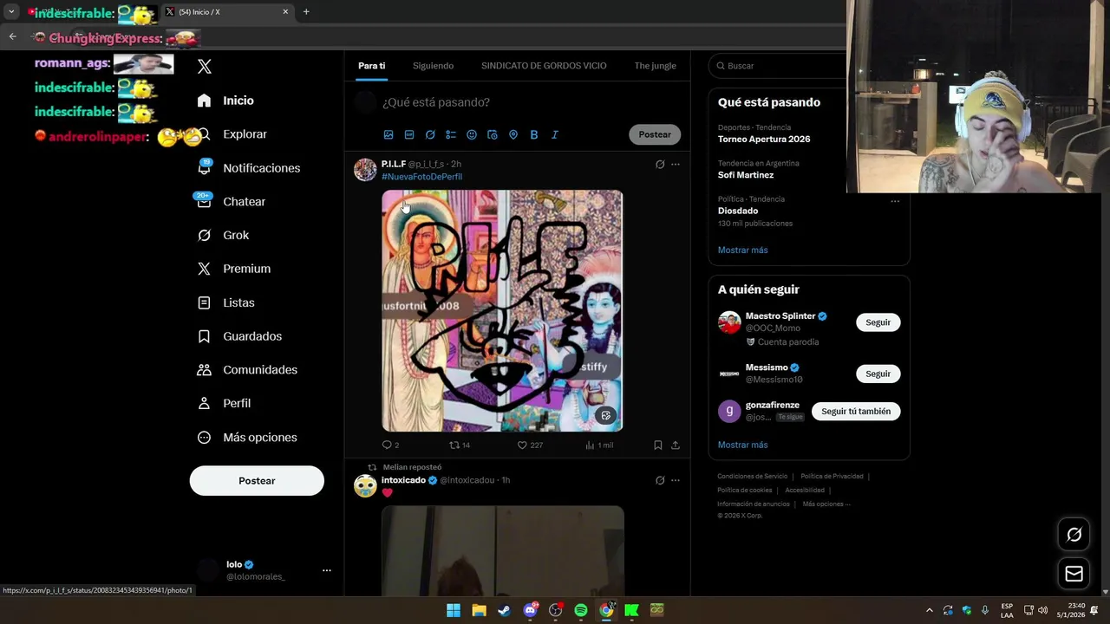1110x624 pixels.
Task: Share the P.I.L.F post
Action: (x=676, y=445)
